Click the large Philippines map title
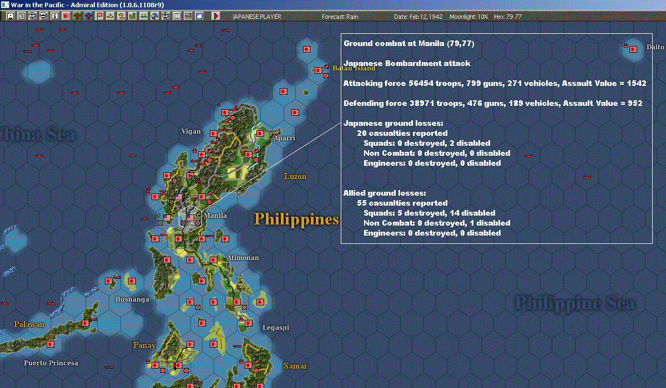This screenshot has width=666, height=388. pos(296,219)
